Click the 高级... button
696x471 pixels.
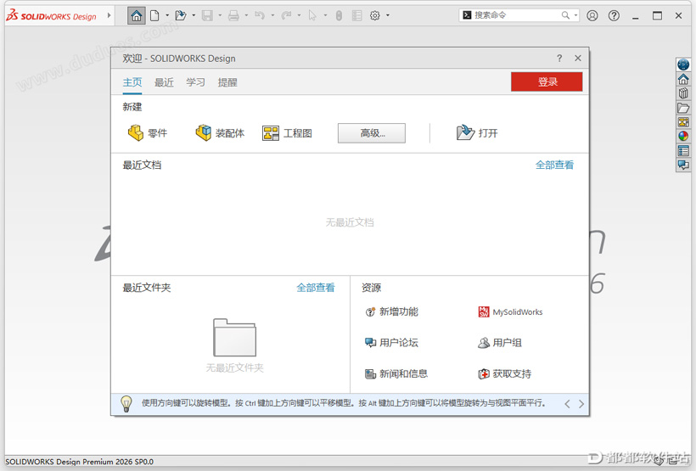coord(372,133)
